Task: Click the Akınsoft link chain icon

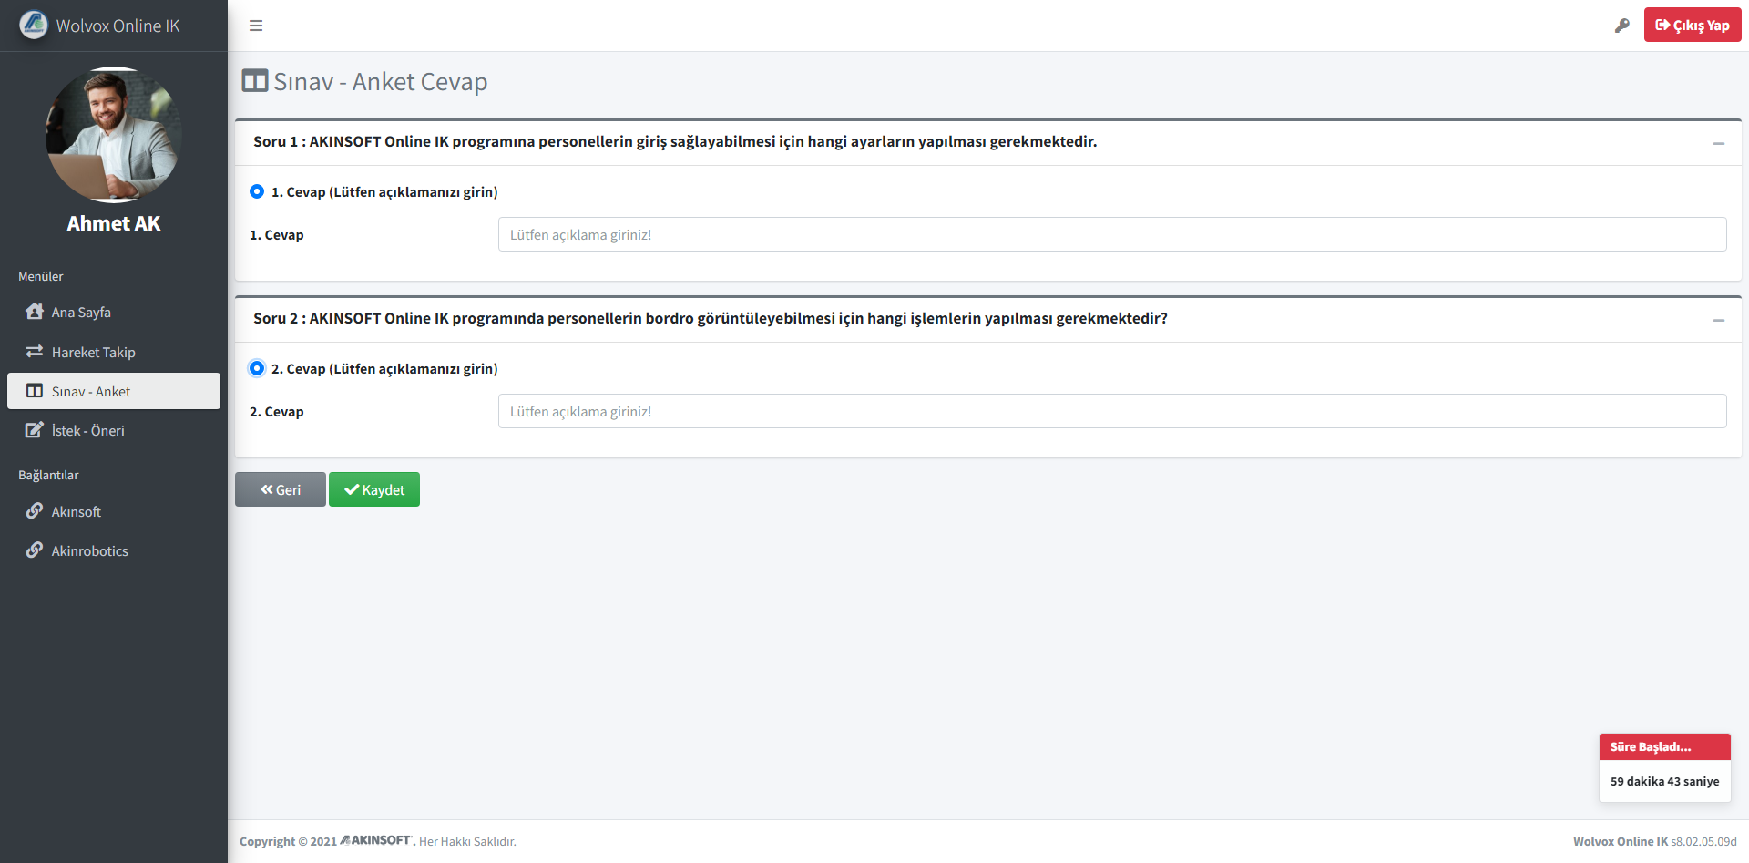Action: [35, 511]
